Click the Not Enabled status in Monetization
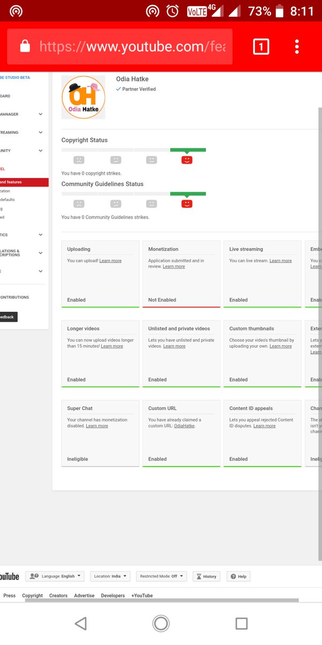This screenshot has height=645, width=322. (x=162, y=300)
